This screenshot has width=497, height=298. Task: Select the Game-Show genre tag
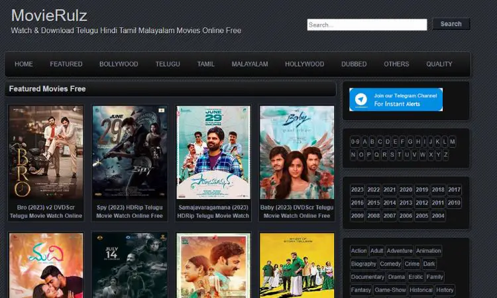[x=390, y=290]
